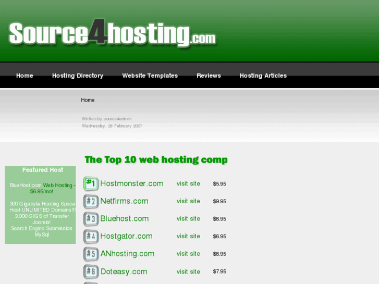Click the 3,000 GIGS of Transfer text
Screen dimensions: 379x284
42,216
